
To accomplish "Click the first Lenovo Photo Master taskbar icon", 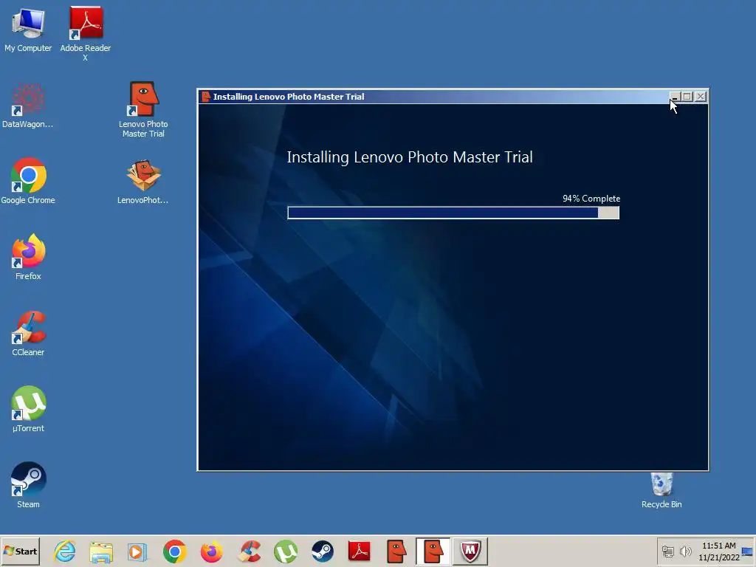I will click(x=396, y=551).
